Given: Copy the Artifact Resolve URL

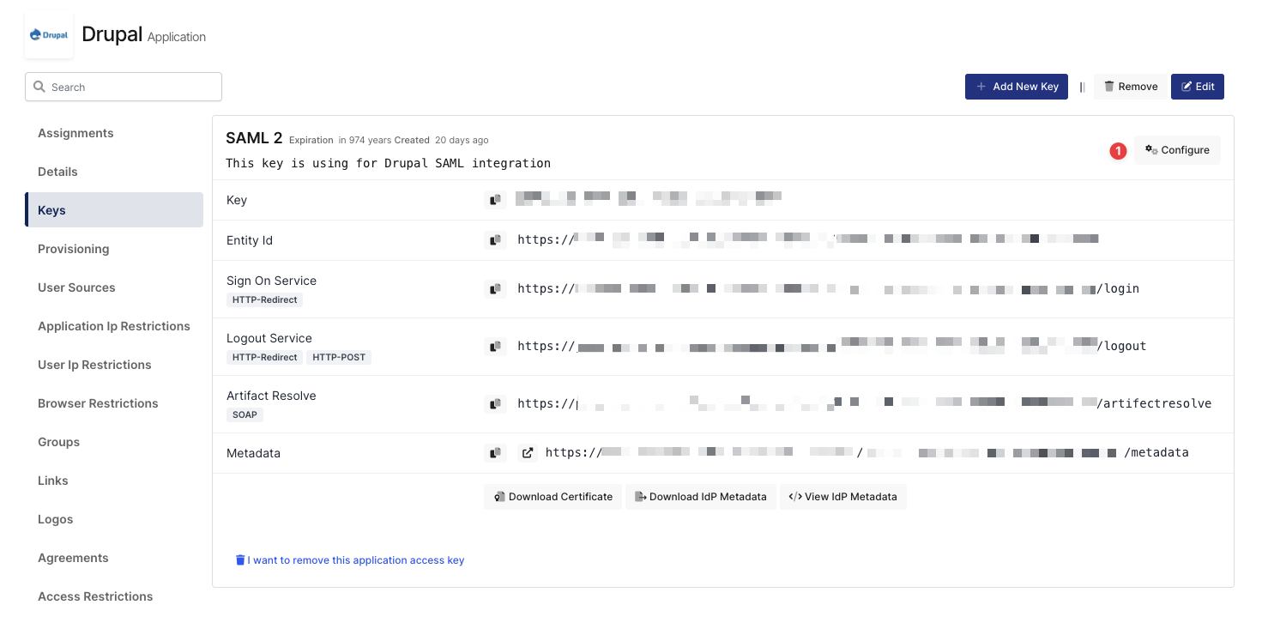Looking at the screenshot, I should coord(495,403).
